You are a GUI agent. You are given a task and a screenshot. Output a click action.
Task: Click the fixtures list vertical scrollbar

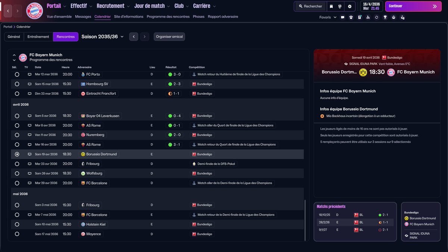coord(305,220)
